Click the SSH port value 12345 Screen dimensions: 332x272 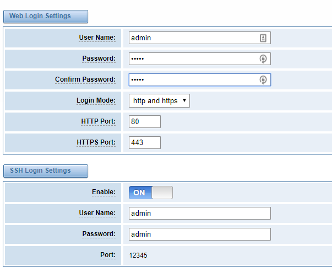click(x=138, y=255)
